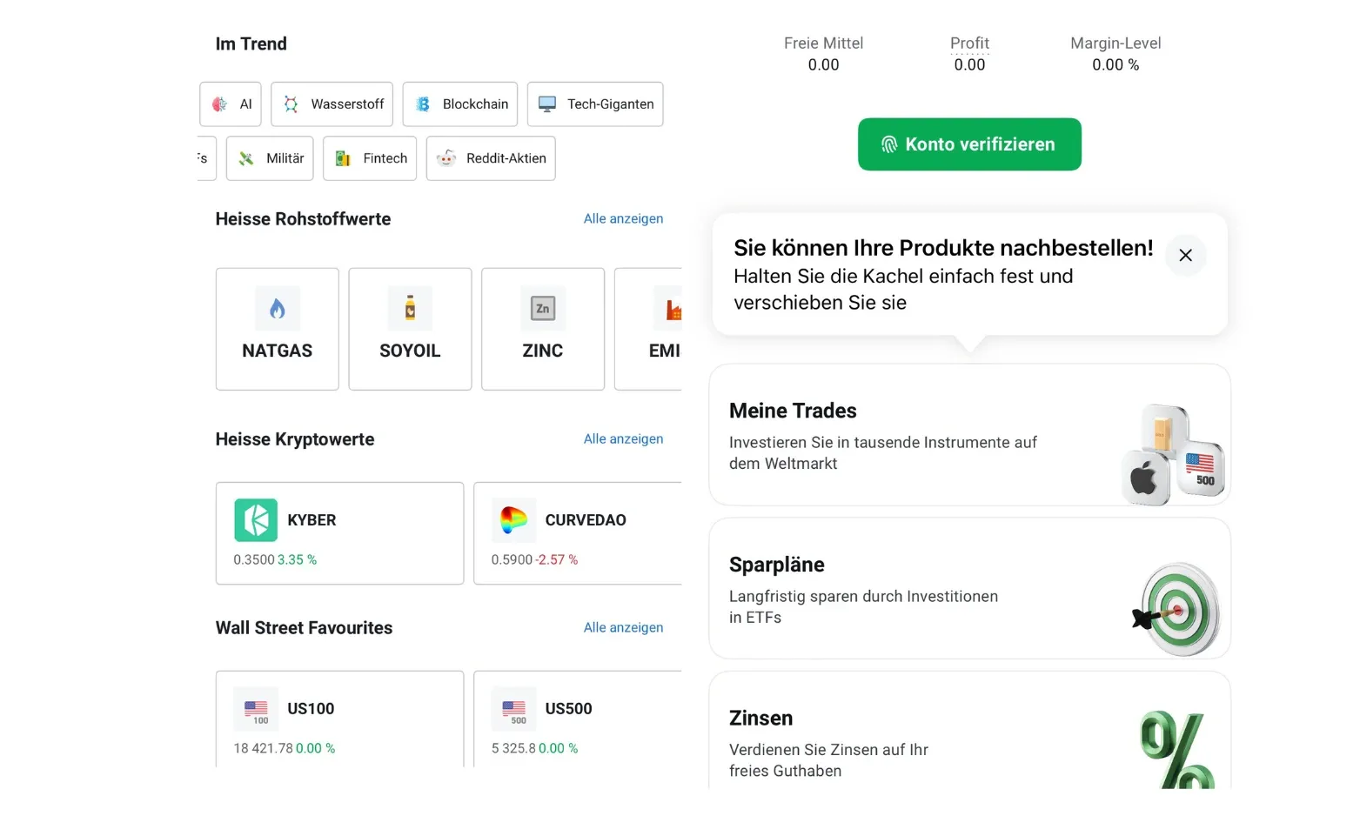The width and height of the screenshot is (1360, 816).
Task: Click the SOYOIL bottle icon
Action: (x=410, y=309)
